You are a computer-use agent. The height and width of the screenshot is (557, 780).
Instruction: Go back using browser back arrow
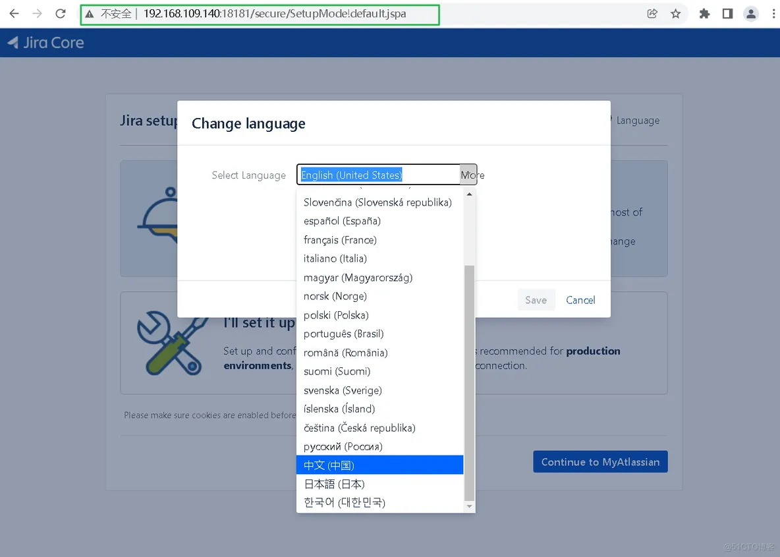pos(14,13)
